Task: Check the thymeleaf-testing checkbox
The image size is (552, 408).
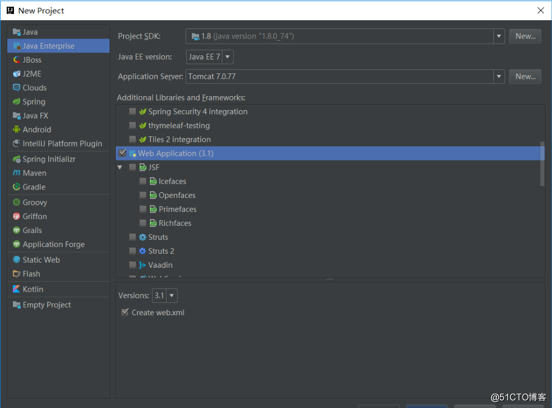Action: tap(133, 125)
